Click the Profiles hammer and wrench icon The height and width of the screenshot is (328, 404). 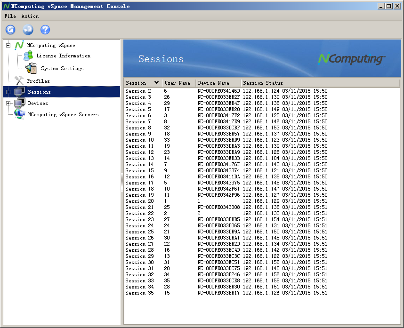tap(19, 81)
